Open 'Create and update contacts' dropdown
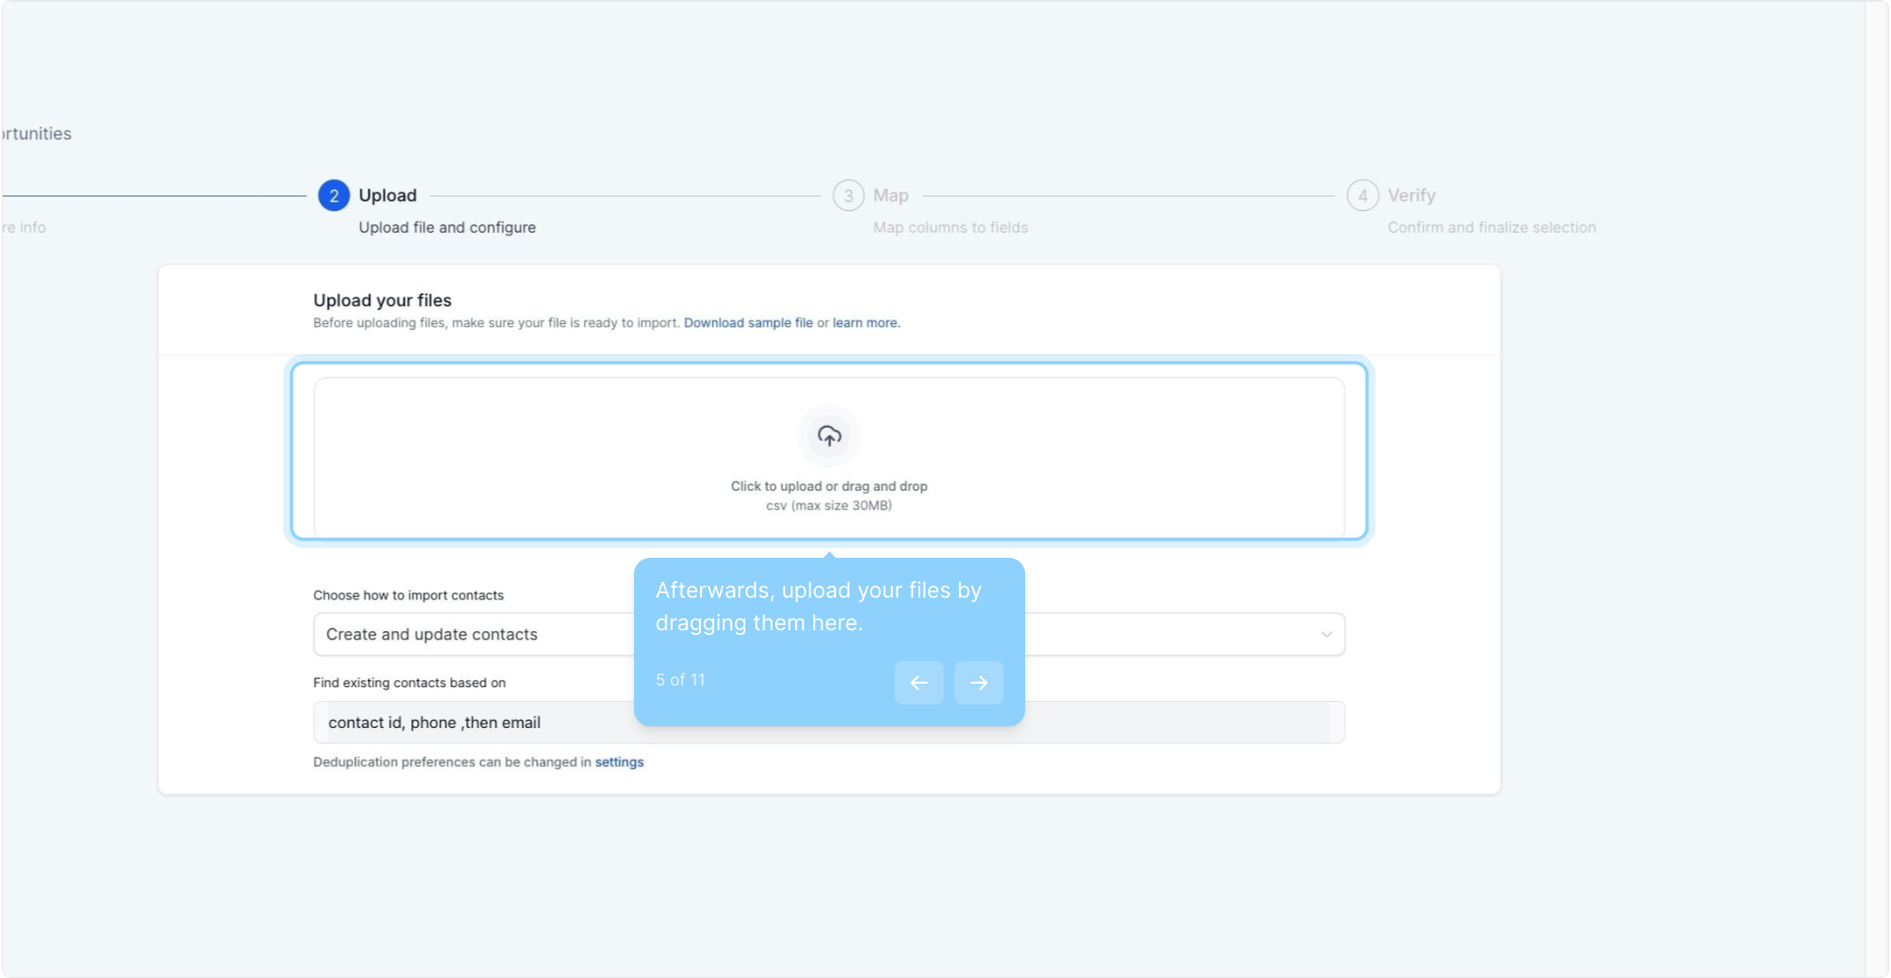 coord(471,635)
